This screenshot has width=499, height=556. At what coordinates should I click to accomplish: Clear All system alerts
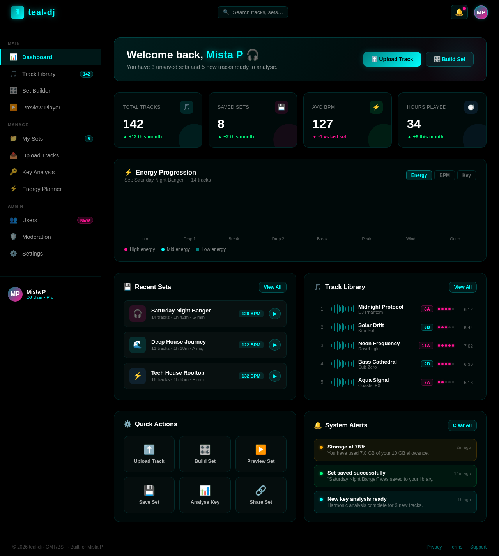pyautogui.click(x=462, y=425)
